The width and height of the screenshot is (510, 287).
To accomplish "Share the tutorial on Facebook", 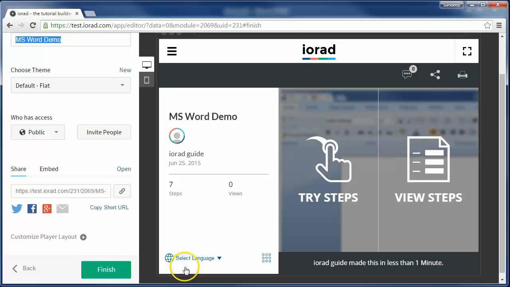I will click(32, 208).
